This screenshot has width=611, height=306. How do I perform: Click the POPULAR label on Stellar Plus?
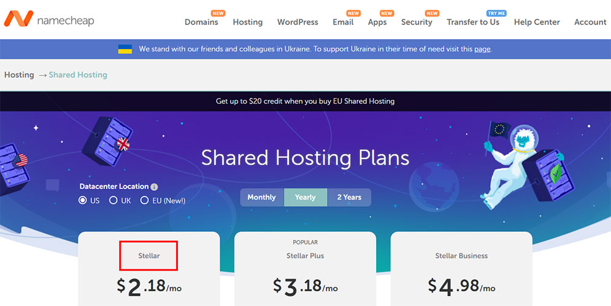point(305,242)
